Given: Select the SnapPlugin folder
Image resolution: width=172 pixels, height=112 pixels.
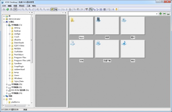Looking at the screenshot, I should point(19,66).
